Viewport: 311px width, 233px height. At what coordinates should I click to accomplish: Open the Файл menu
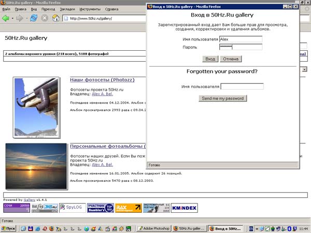pyautogui.click(x=6, y=9)
